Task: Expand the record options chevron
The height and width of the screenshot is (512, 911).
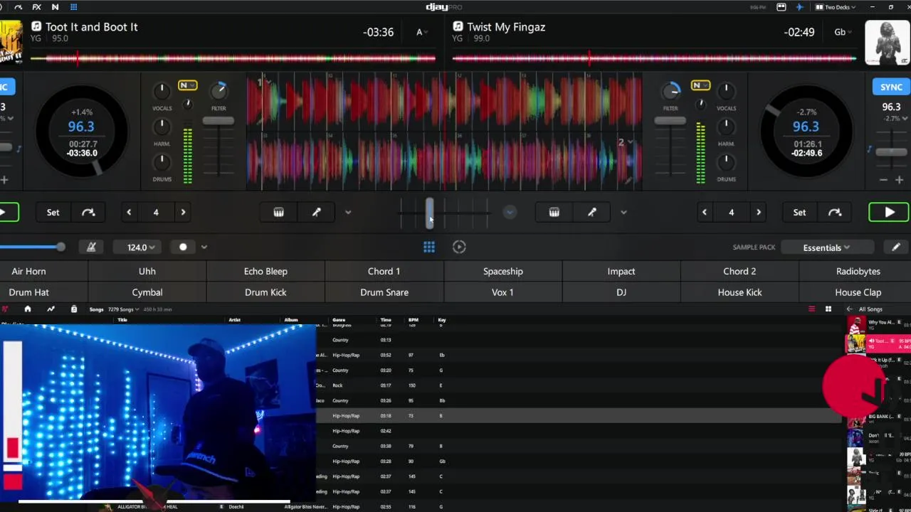Action: click(204, 247)
